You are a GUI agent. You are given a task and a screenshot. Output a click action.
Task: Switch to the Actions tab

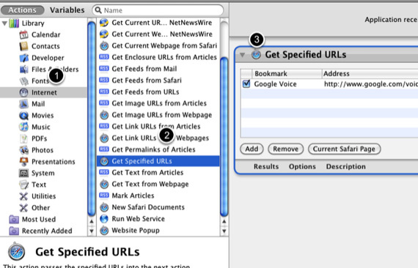coord(23,10)
